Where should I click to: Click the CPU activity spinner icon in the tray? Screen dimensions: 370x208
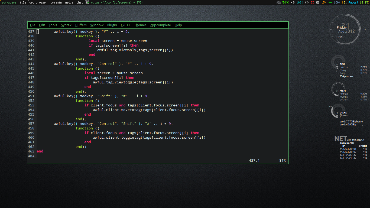click(x=306, y=2)
